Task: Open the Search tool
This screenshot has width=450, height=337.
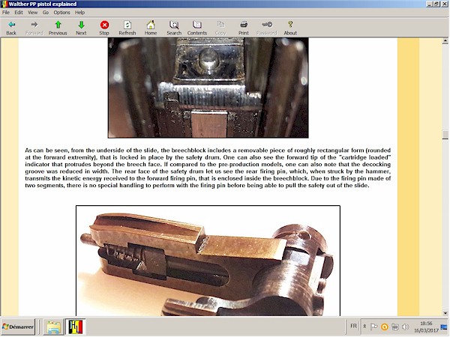Action: click(174, 28)
